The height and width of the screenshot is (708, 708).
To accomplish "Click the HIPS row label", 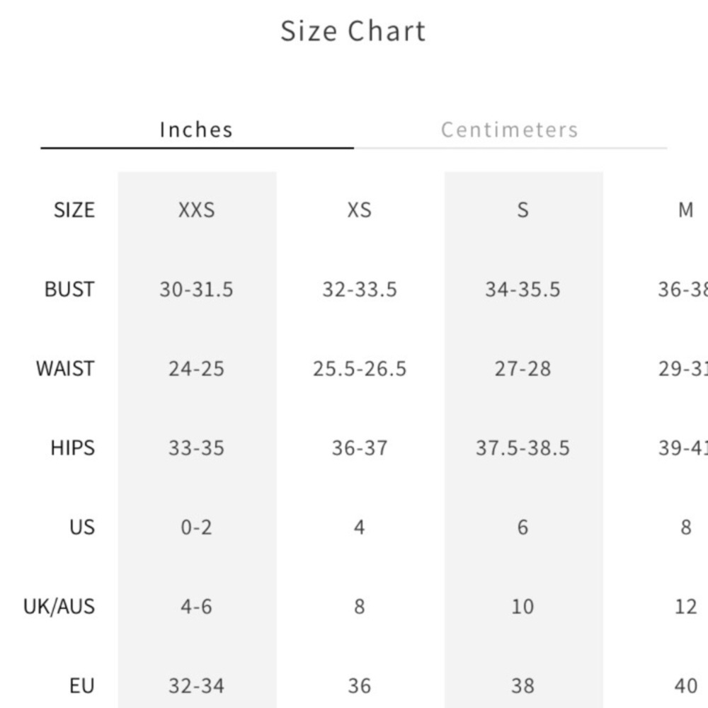I will [72, 447].
